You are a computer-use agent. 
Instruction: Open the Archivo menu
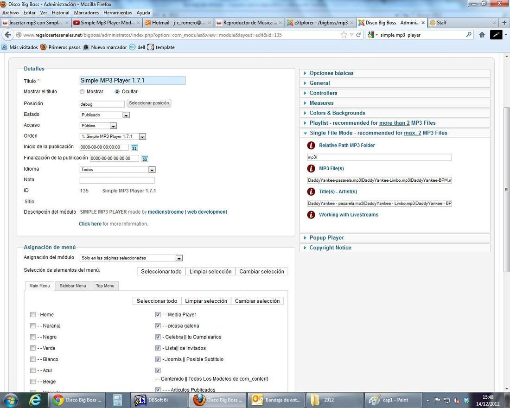[10, 13]
